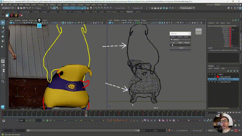Select the Paint Selection tool in toolbox

pyautogui.click(x=3, y=32)
